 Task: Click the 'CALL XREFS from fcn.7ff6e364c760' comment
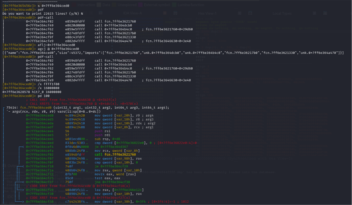click(x=82, y=104)
